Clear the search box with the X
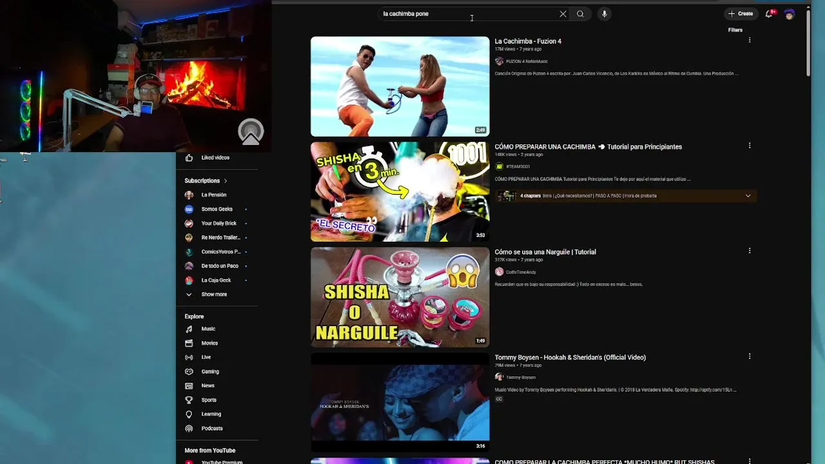Viewport: 825px width, 464px height. (563, 14)
